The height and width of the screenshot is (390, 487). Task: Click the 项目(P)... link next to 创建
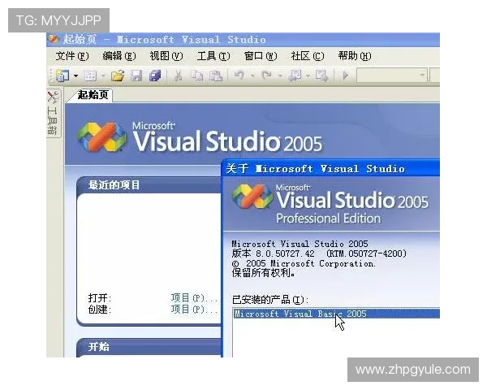pyautogui.click(x=193, y=309)
